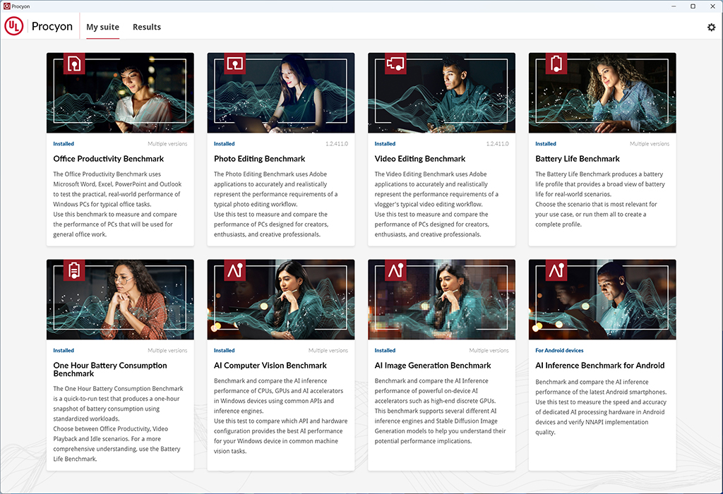723x494 pixels.
Task: Open the One Hour Battery Consumption thumbnail
Action: click(x=120, y=299)
